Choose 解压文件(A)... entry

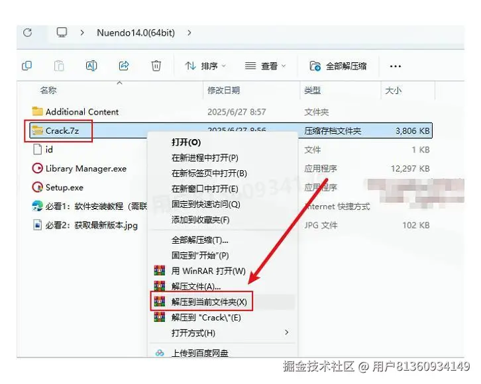tap(195, 287)
